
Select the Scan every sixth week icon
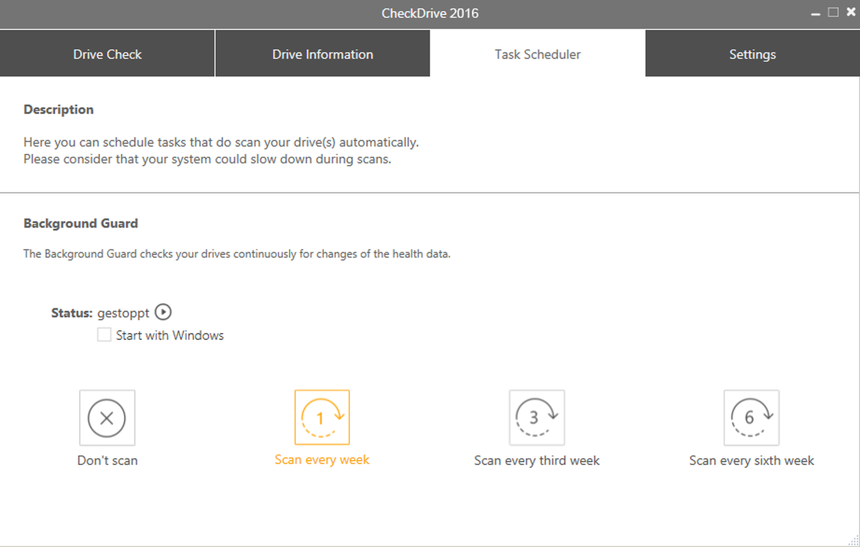(752, 418)
